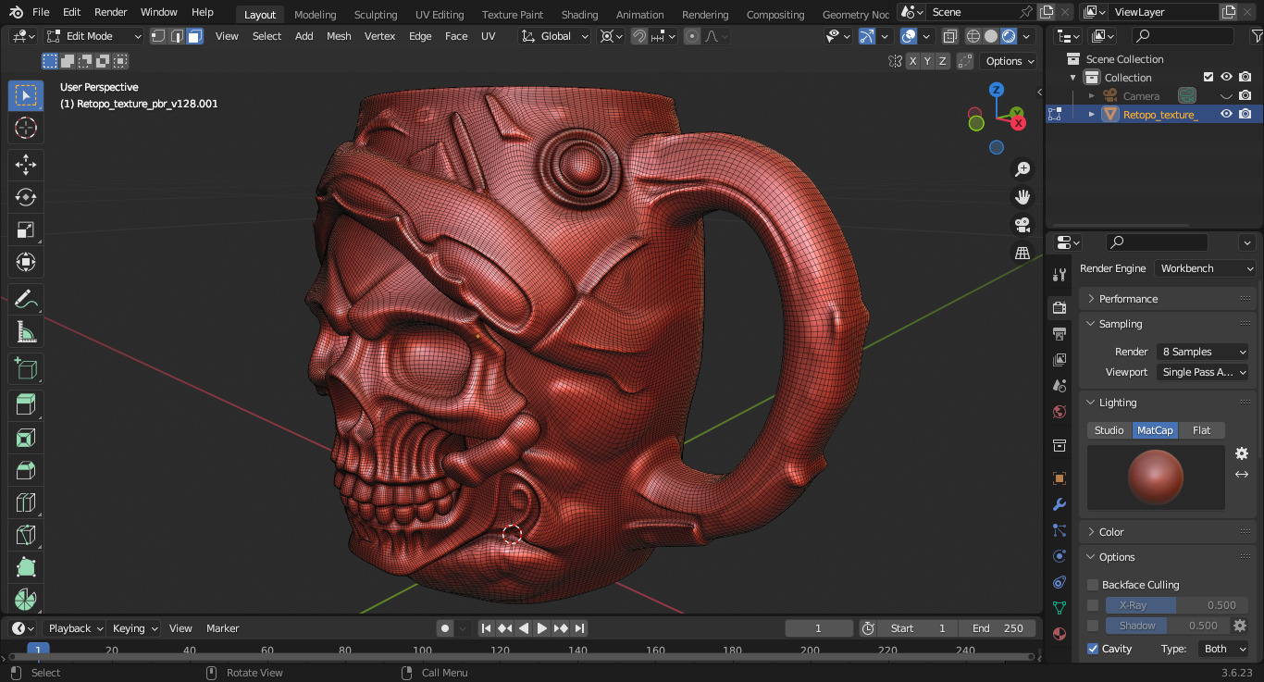Open the Material properties tab
This screenshot has height=682, width=1264.
pos(1060,634)
